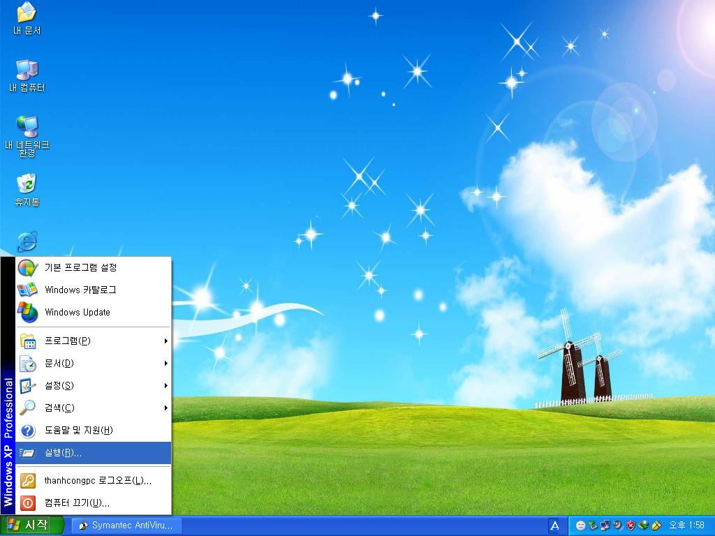The width and height of the screenshot is (715, 536).
Task: Expand the 설정(S) submenu arrow
Action: (x=166, y=385)
